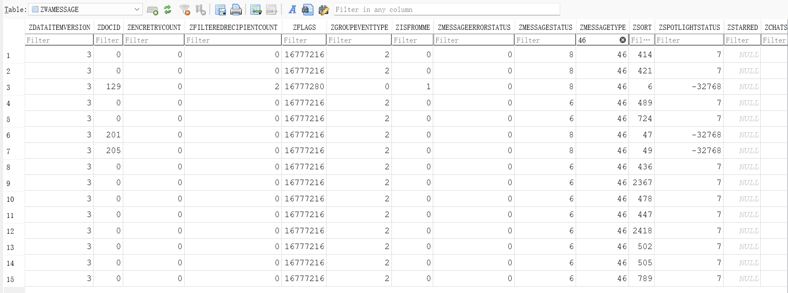Click ZDOCID cell with value 201
788x293 pixels.
[109, 135]
